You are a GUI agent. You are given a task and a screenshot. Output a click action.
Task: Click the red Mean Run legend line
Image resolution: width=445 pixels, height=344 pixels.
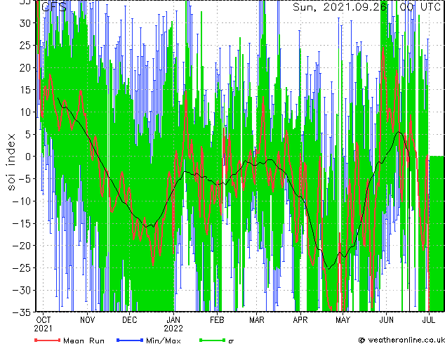tap(47, 340)
